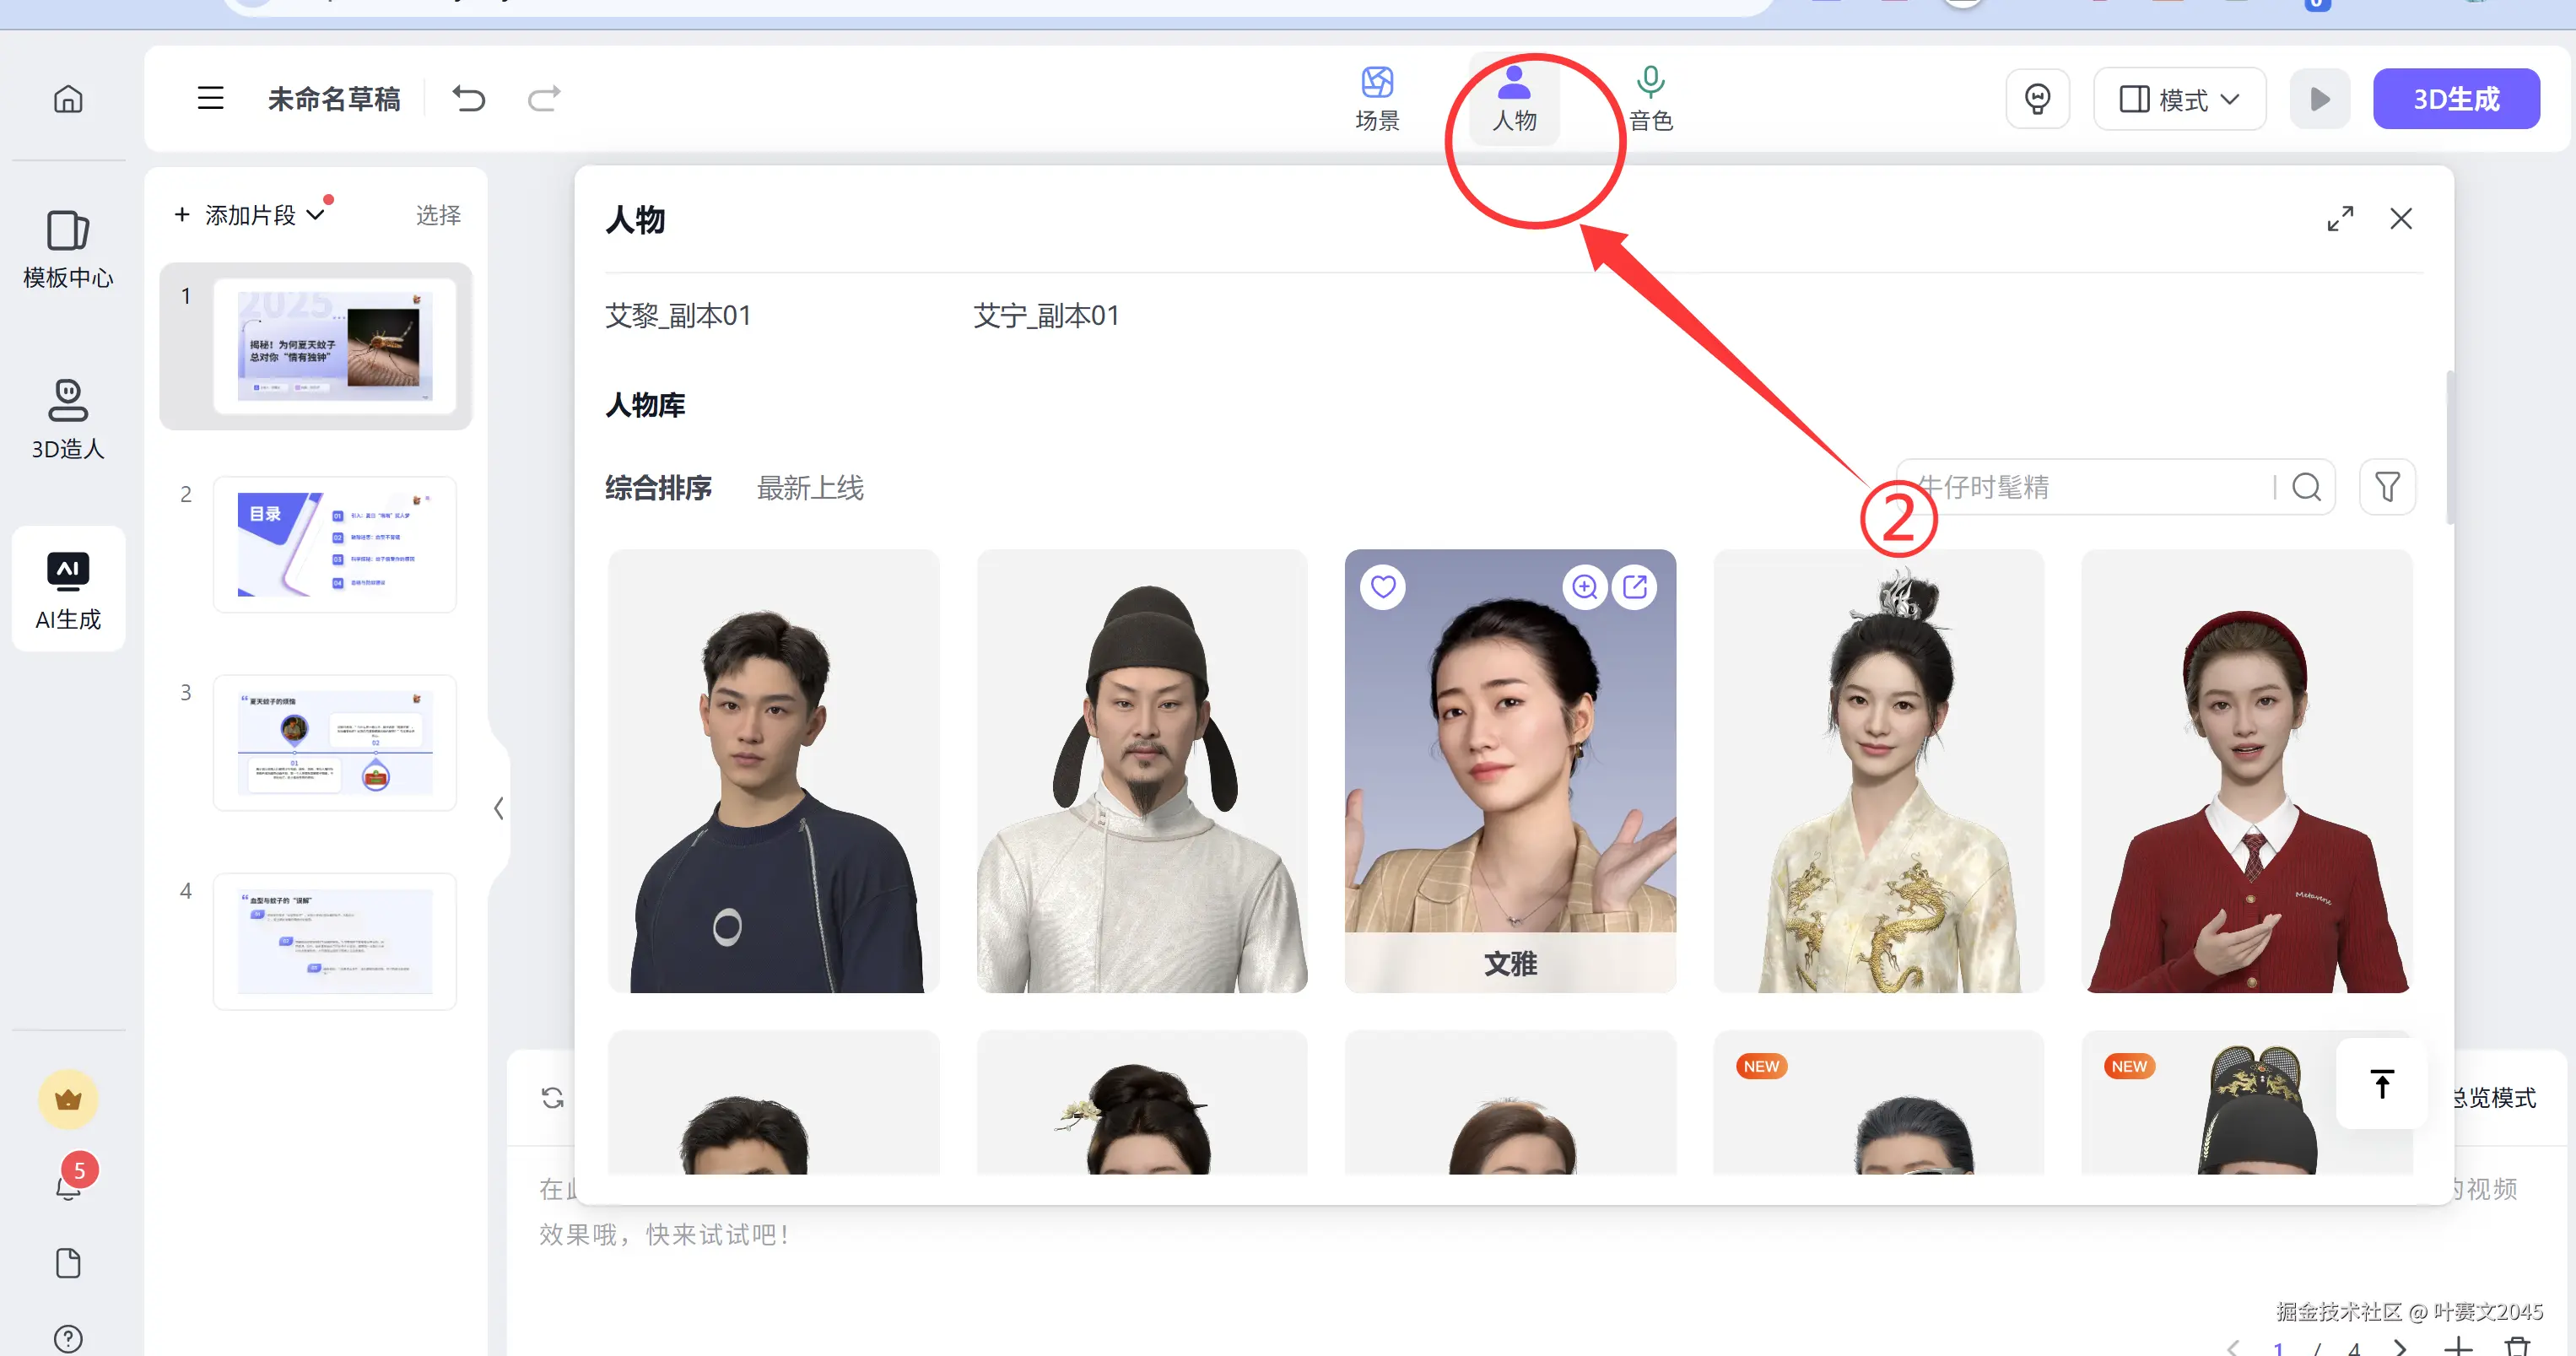Open the 3D造人 sidebar item
The width and height of the screenshot is (2576, 1356).
point(68,419)
